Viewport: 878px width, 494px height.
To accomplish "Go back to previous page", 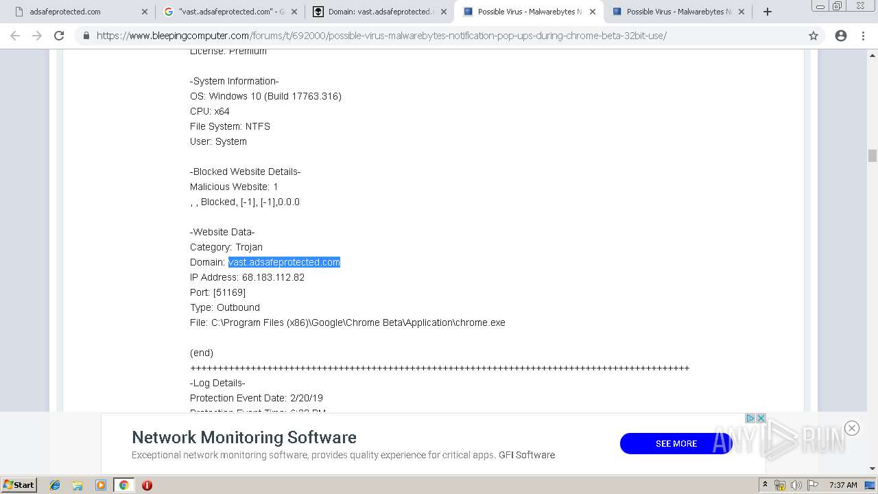I will point(15,36).
